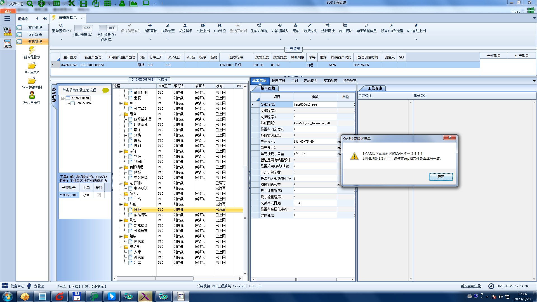
Task: Open the Bom查询2 folder icon
Action: coord(32,66)
